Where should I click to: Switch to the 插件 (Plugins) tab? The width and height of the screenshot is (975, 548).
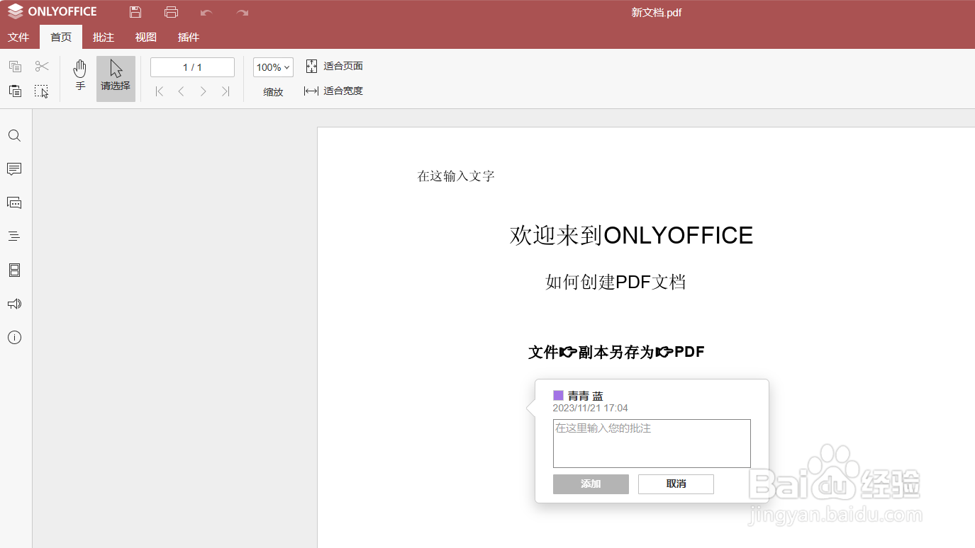click(x=189, y=37)
